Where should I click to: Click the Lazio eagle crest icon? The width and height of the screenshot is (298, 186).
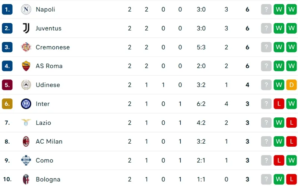(x=26, y=123)
